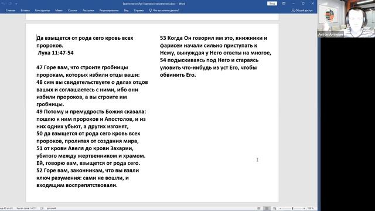Click the proofing check icon in status bar
The image size is (375, 211).
(x=42, y=209)
